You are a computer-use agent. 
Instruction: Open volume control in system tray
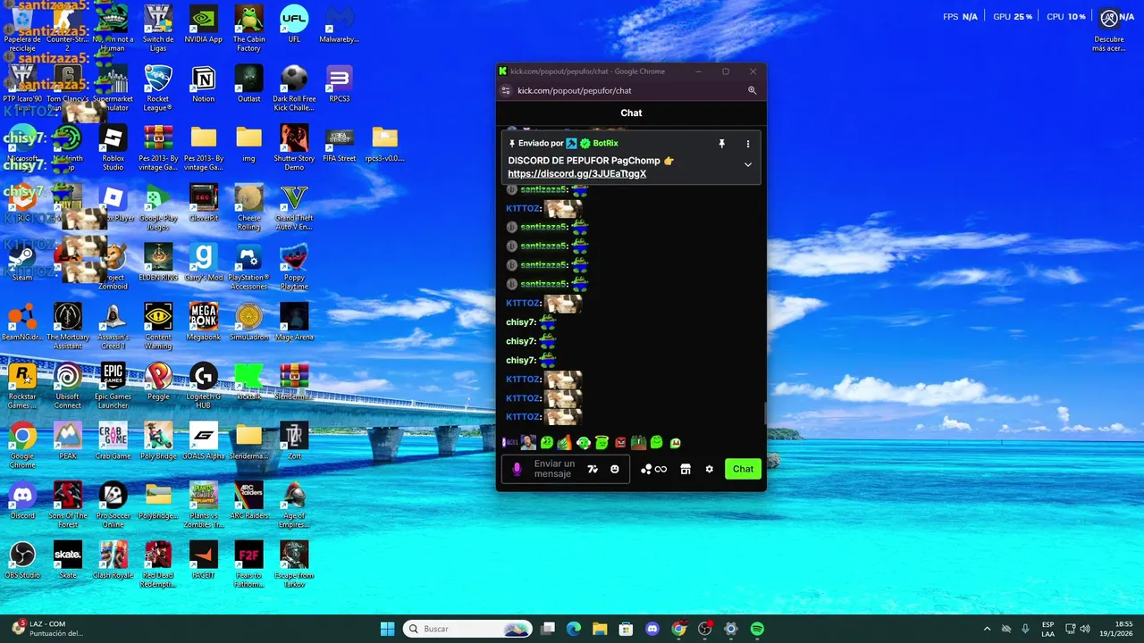[x=1085, y=629]
